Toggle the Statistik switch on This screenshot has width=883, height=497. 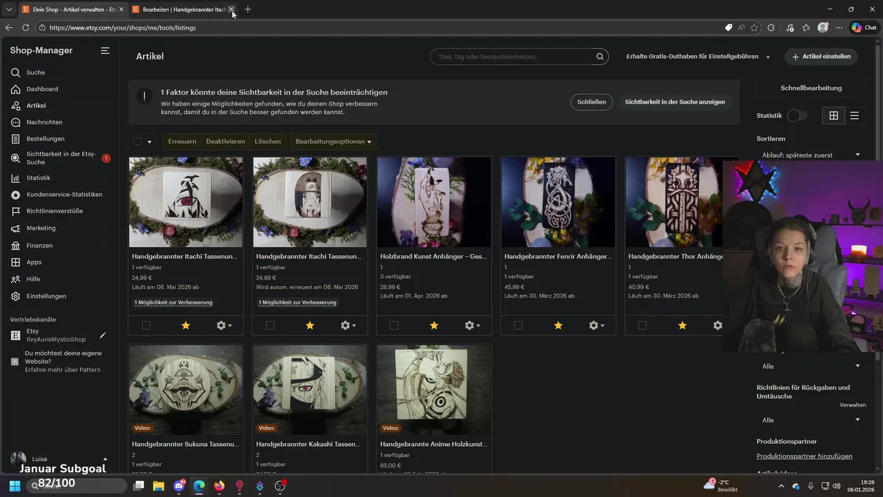tap(797, 116)
